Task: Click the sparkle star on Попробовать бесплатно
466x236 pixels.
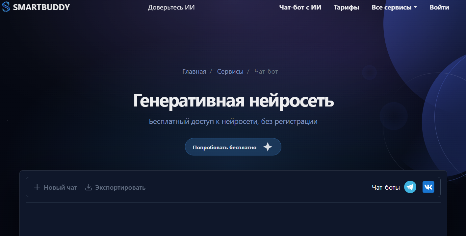Action: tap(268, 147)
